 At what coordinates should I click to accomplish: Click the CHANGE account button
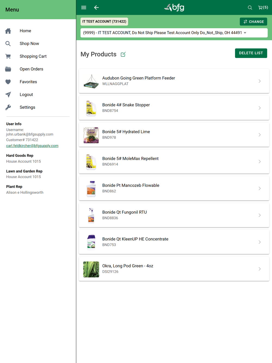[254, 21]
